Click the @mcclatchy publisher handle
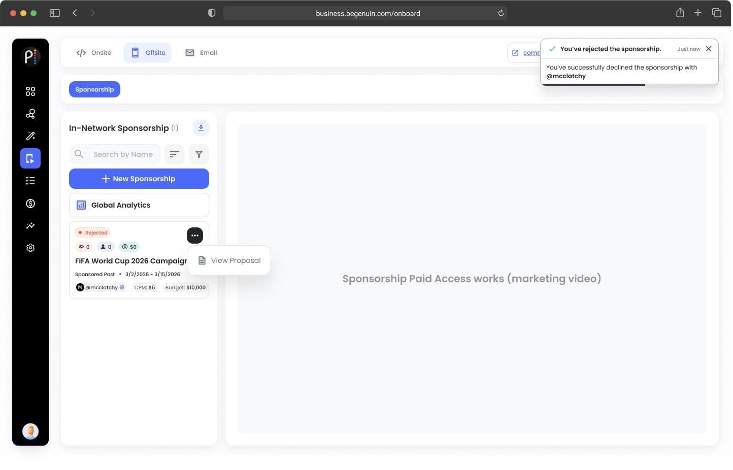Image resolution: width=733 pixels, height=470 pixels. tap(101, 287)
